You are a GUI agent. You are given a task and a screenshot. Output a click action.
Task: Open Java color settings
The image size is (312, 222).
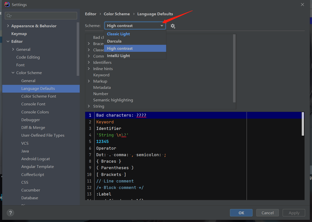(25, 151)
